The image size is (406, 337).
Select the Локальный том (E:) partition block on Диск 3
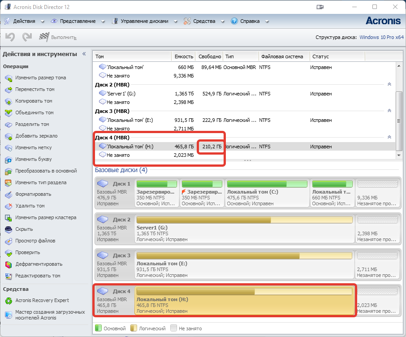(x=244, y=264)
